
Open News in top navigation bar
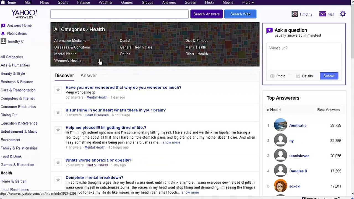(45, 2)
